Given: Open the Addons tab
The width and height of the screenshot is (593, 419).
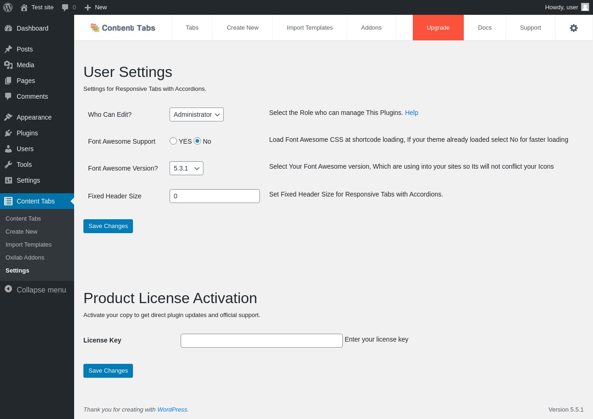Looking at the screenshot, I should [372, 28].
